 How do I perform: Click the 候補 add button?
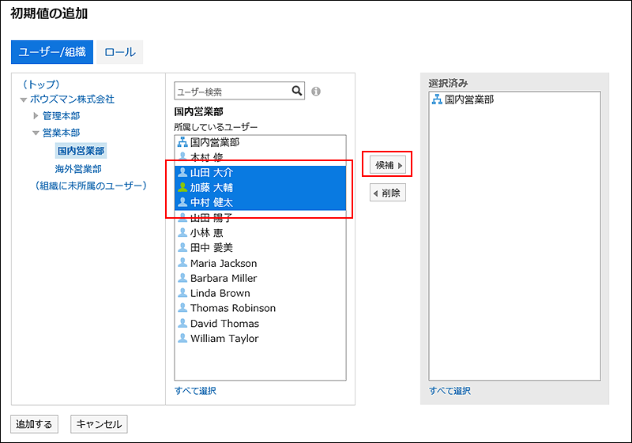(x=388, y=165)
